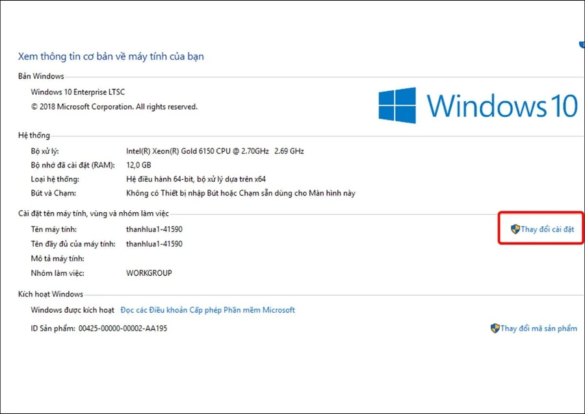Select the 'Windows 10 Enterprise LTSC' text
The height and width of the screenshot is (414, 585).
point(77,92)
